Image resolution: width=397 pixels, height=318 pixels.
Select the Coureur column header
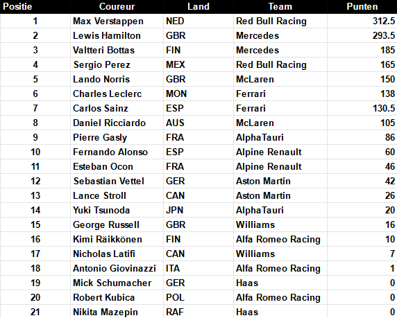[117, 6]
